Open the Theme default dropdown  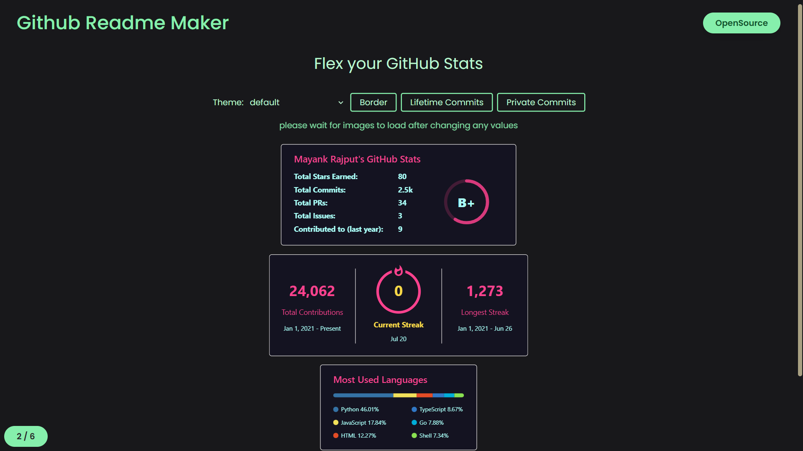point(297,102)
